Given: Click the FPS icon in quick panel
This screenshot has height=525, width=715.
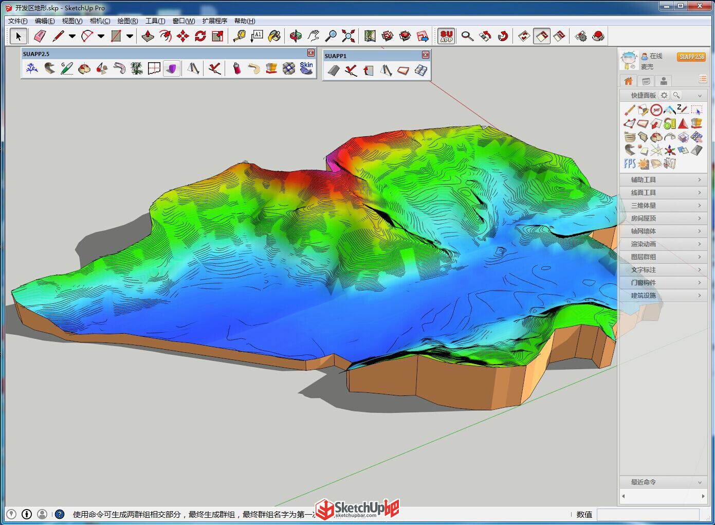Looking at the screenshot, I should pyautogui.click(x=630, y=164).
